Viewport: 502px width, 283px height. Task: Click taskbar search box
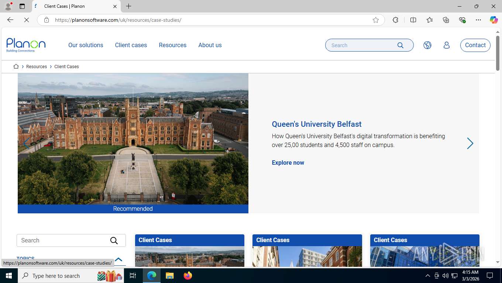pos(71,276)
